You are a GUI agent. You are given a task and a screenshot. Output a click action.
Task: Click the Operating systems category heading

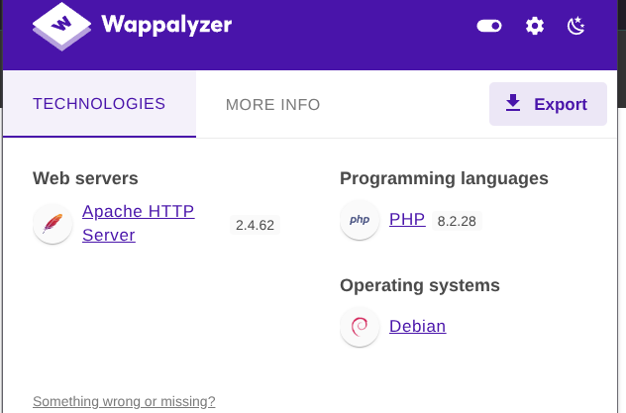coord(420,285)
